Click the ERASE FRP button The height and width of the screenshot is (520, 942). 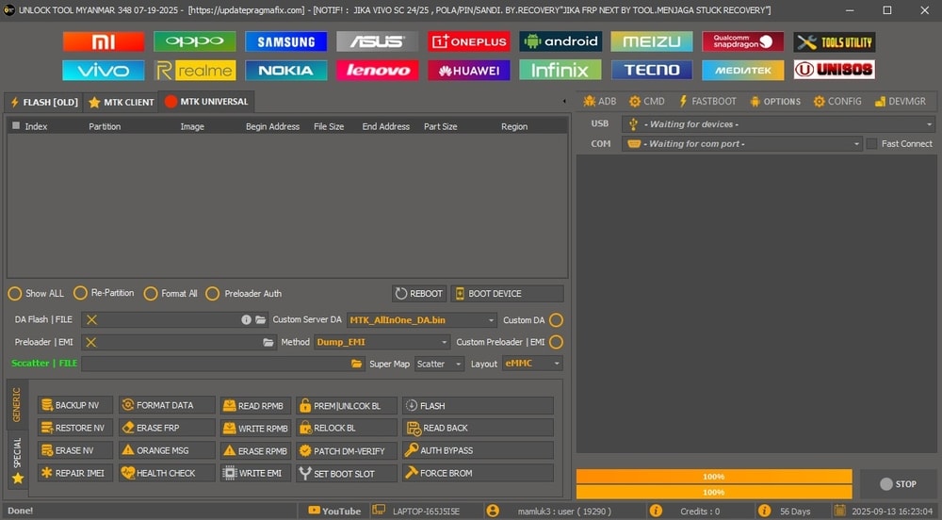[167, 428]
